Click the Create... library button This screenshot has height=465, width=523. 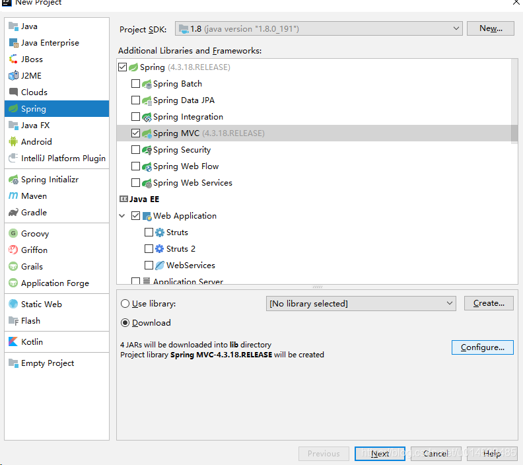[x=489, y=303]
